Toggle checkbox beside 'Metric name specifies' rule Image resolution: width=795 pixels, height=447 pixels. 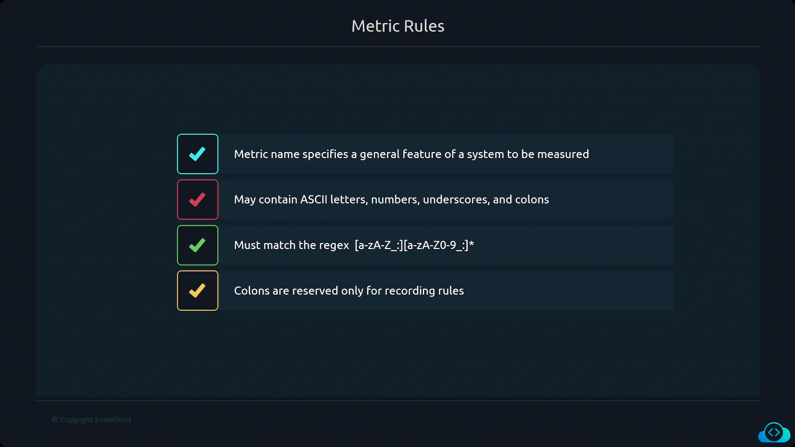tap(198, 154)
